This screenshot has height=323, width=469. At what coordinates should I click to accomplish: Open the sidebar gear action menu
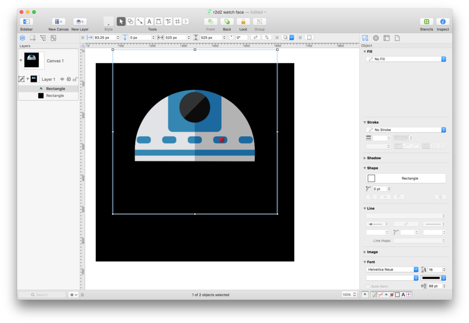73,295
